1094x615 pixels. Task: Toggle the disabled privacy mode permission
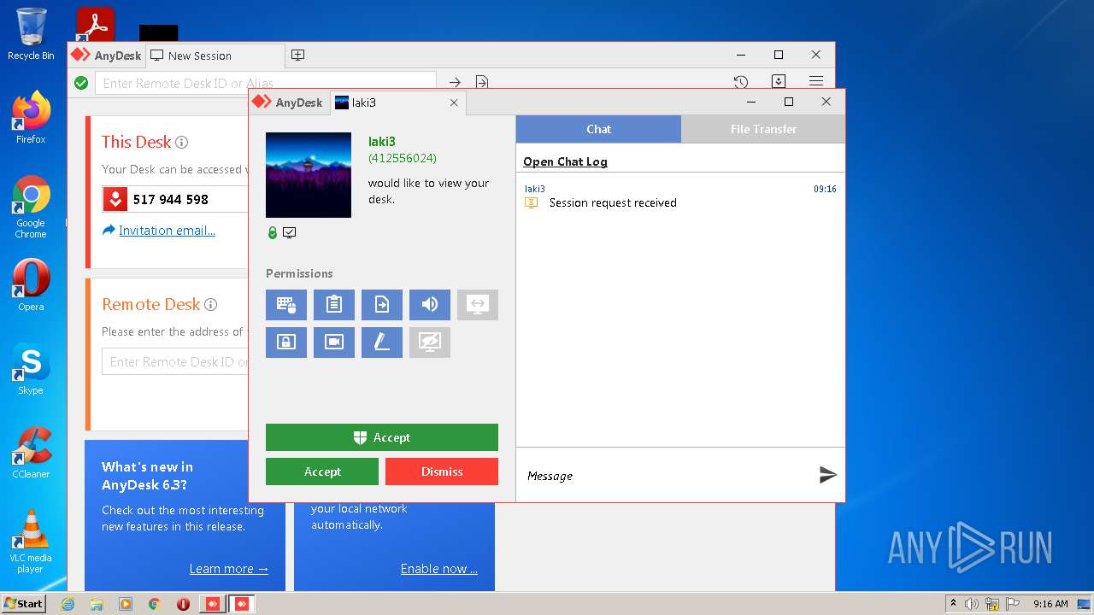(430, 343)
